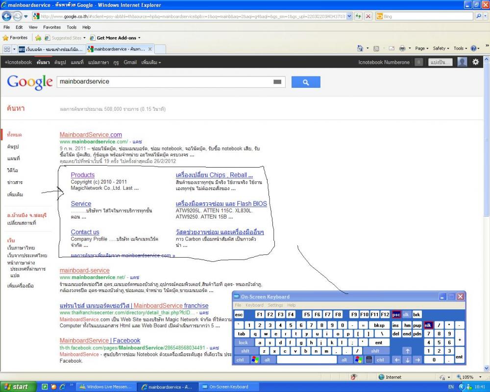
Task: Click the Windows key on On-Screen Keyboard left
Action: (x=255, y=360)
